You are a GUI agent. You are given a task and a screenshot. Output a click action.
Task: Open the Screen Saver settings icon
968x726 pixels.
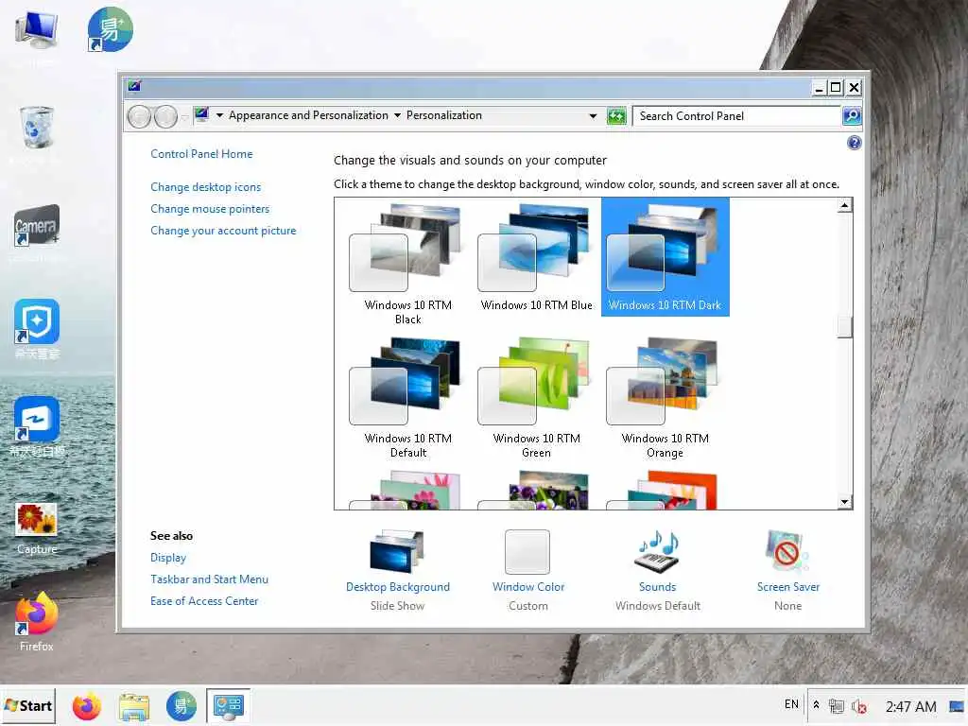(787, 552)
